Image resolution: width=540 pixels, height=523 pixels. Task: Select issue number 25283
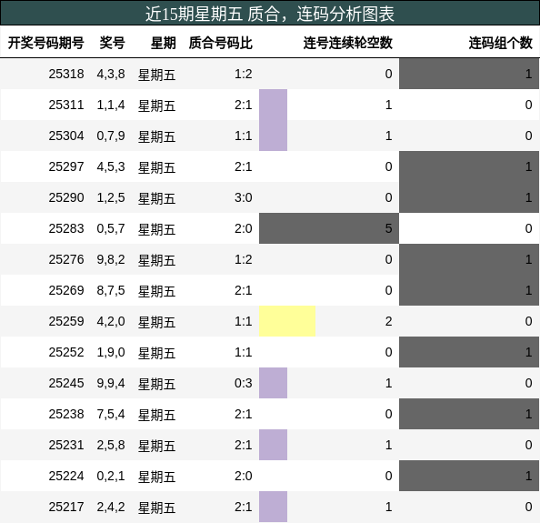[66, 228]
